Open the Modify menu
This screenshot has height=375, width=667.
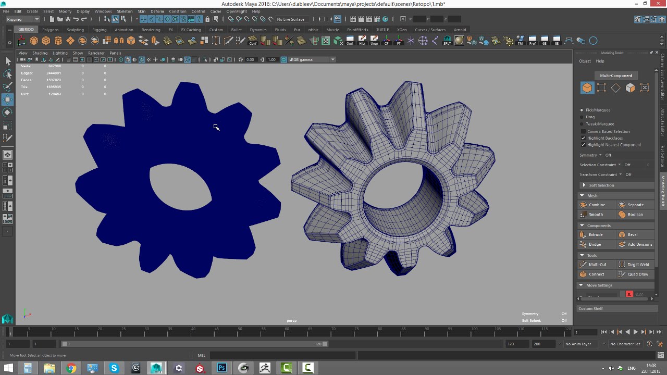[x=65, y=11]
